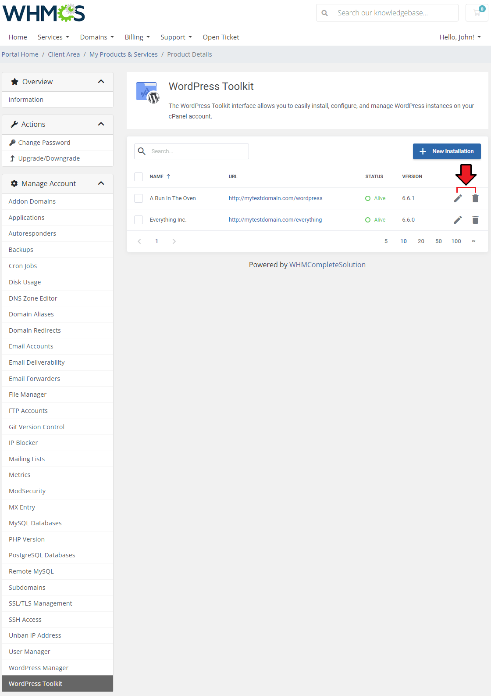Collapse the Overview panel
This screenshot has width=491, height=696.
point(101,82)
